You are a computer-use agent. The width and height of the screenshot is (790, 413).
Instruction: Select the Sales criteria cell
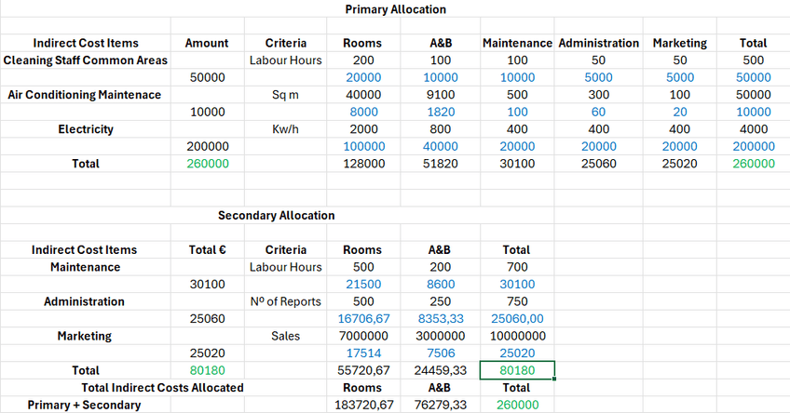click(285, 336)
